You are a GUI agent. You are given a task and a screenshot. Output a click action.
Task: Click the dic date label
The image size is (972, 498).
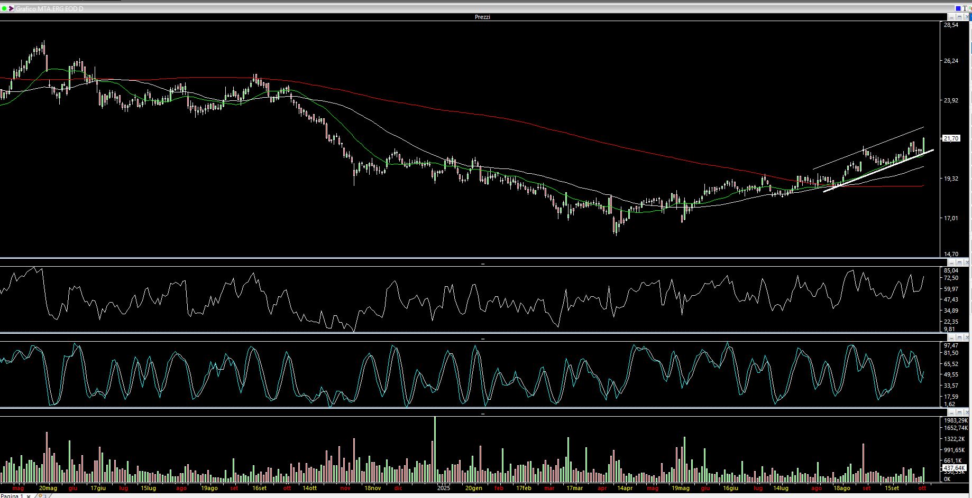398,488
